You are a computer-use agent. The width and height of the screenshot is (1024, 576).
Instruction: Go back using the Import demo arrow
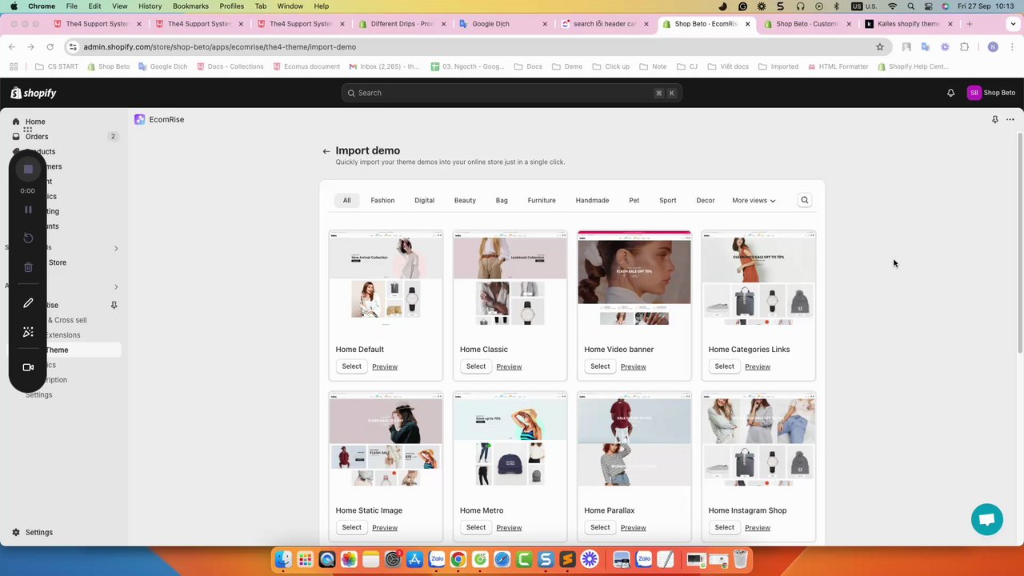[x=326, y=151]
